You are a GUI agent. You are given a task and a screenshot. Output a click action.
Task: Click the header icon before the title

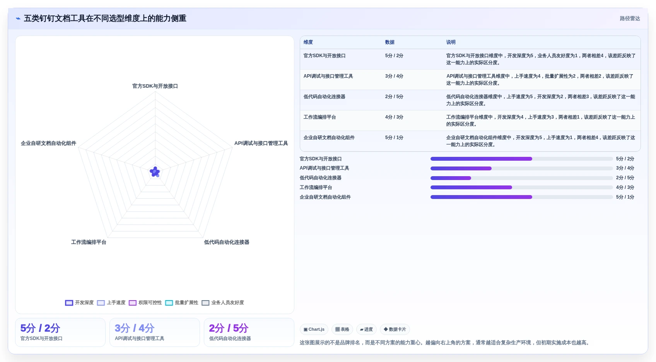18,19
